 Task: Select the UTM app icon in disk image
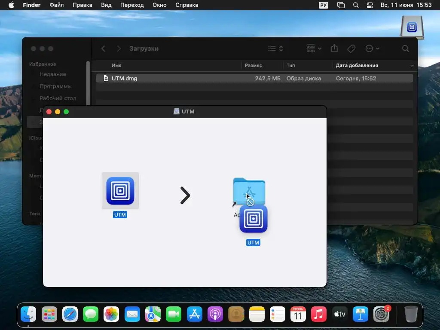click(x=120, y=191)
